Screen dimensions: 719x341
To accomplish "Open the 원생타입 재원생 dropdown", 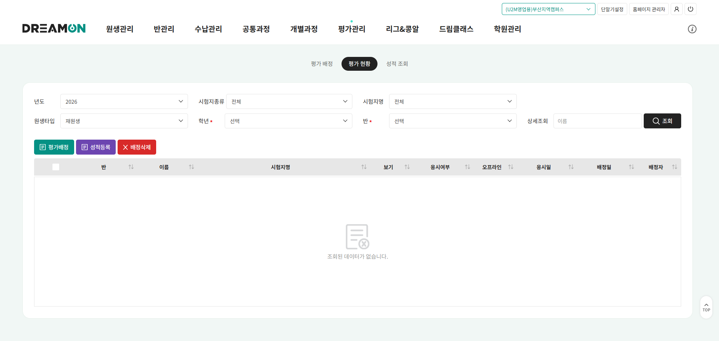I will pyautogui.click(x=124, y=121).
